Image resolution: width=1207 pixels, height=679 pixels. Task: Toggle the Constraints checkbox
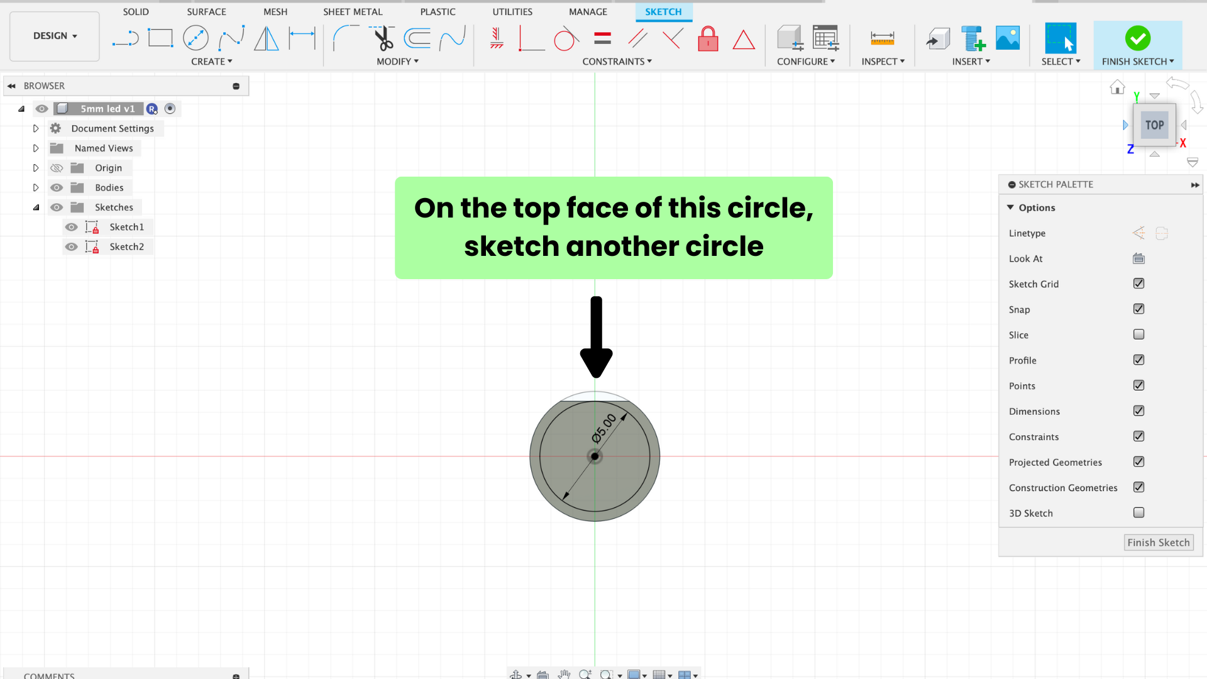(1138, 436)
